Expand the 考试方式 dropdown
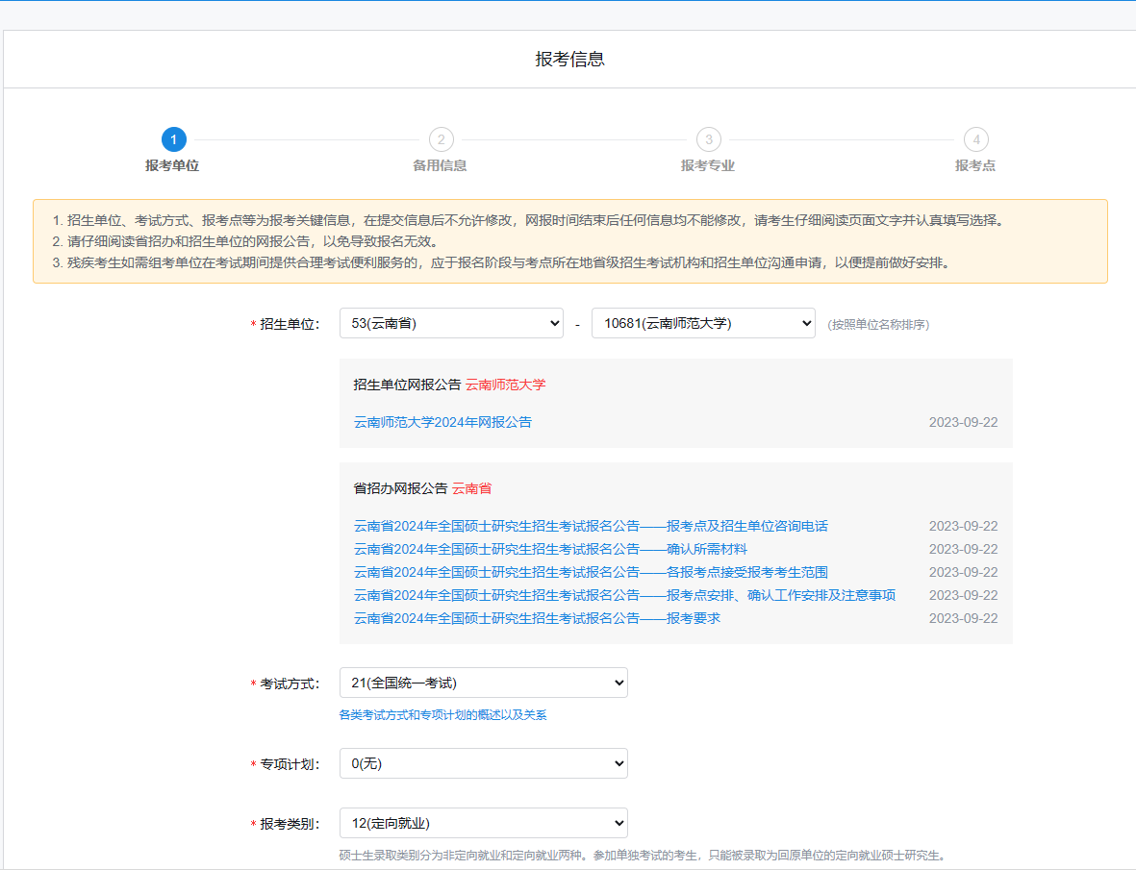 point(483,683)
